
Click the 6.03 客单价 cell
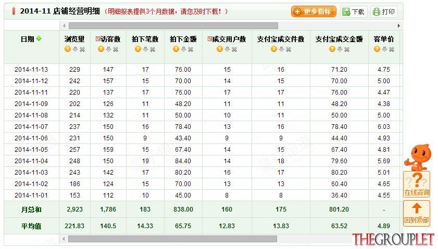coord(384,127)
